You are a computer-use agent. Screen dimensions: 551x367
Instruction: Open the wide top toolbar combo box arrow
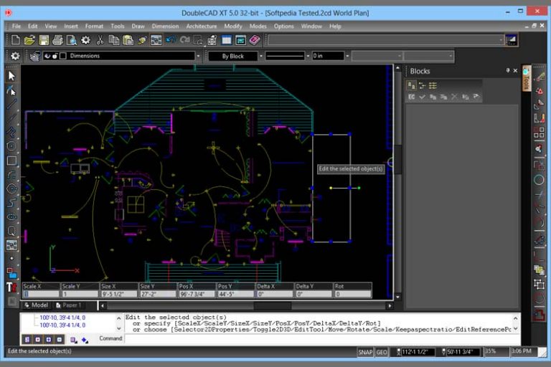tap(501, 40)
